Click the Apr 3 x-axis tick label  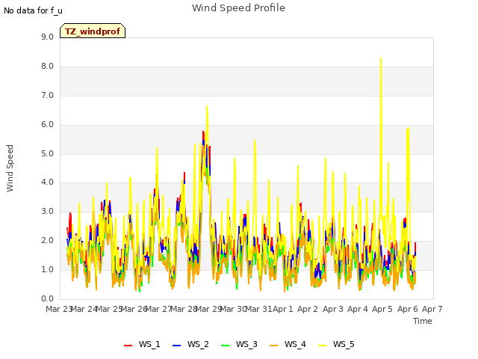pos(332,309)
